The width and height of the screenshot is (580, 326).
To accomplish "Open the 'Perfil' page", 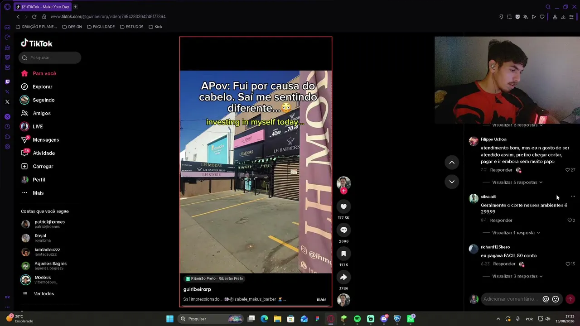I will pyautogui.click(x=39, y=180).
